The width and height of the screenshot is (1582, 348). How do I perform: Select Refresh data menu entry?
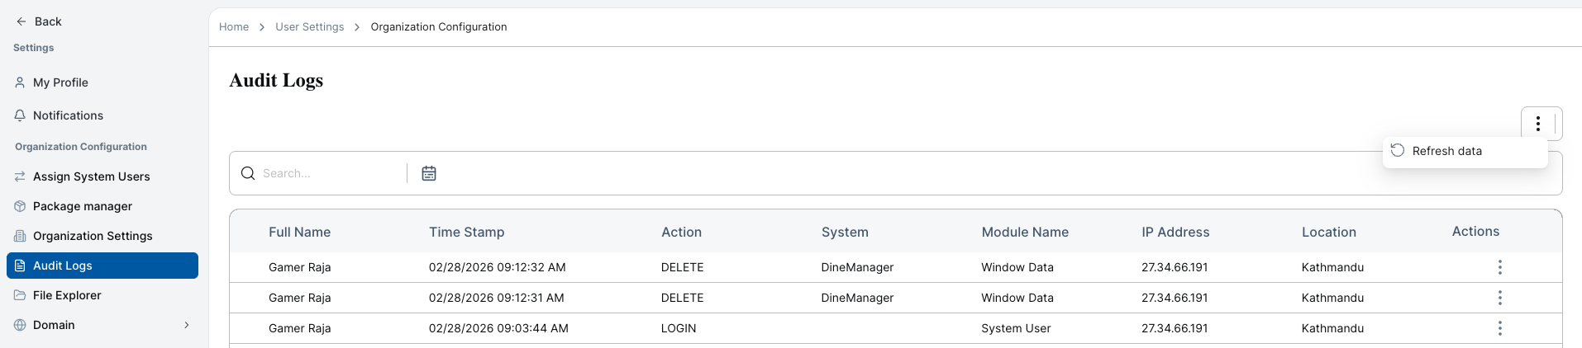tap(1465, 151)
